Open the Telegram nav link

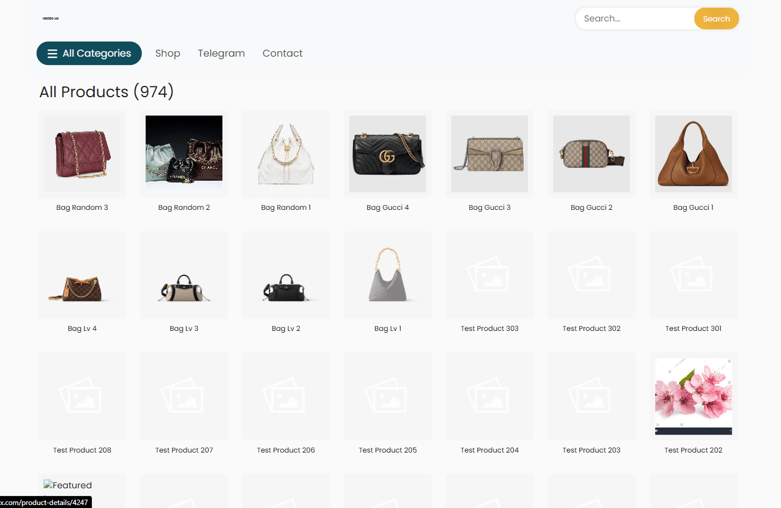click(221, 53)
